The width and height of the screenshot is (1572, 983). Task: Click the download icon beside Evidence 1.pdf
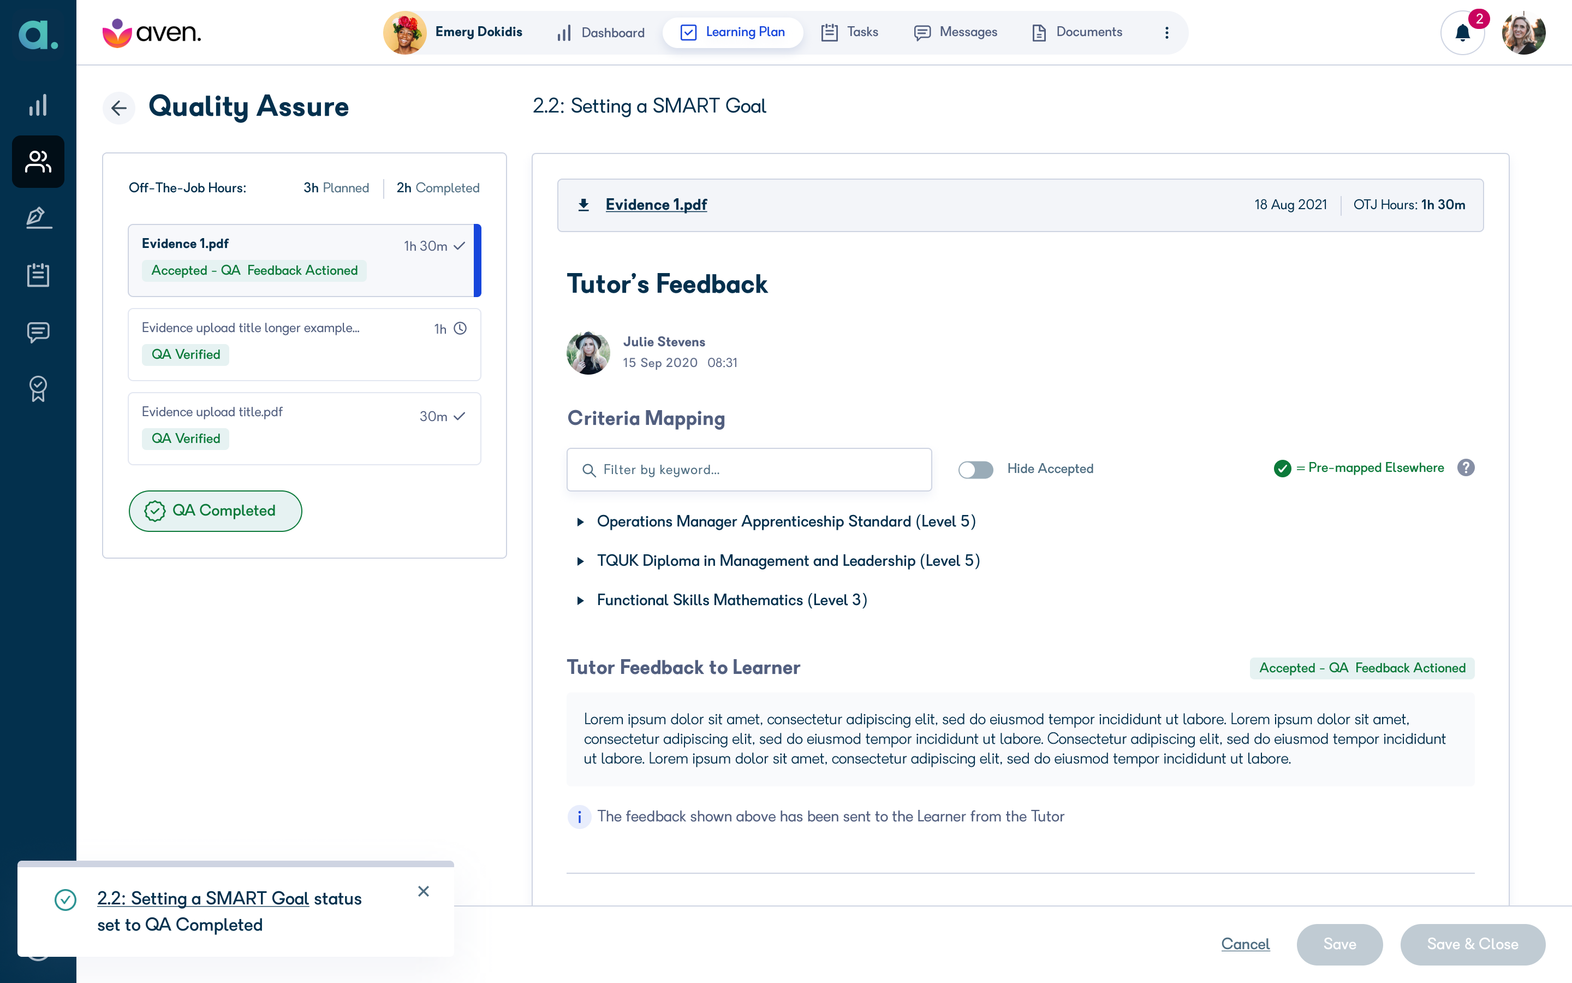click(x=583, y=205)
